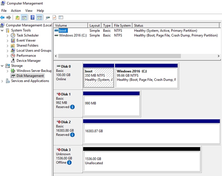Click the Device Manager icon
This screenshot has width=222, height=176.
pos(13,61)
